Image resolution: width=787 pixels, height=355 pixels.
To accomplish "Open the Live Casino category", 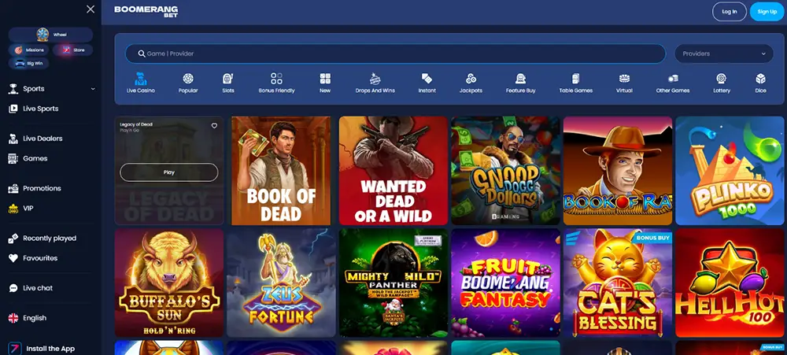I will [141, 83].
